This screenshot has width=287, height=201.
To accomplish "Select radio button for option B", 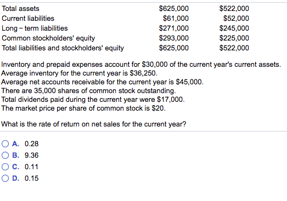I will click(x=5, y=156).
